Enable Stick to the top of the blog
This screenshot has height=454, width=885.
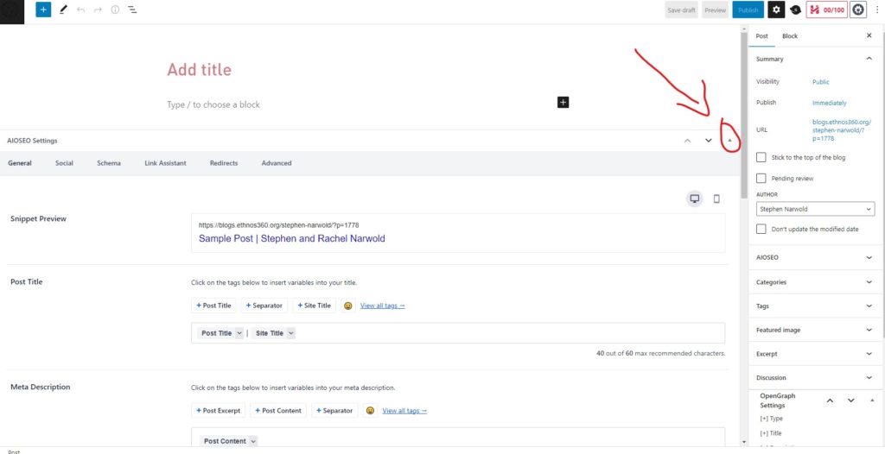761,157
